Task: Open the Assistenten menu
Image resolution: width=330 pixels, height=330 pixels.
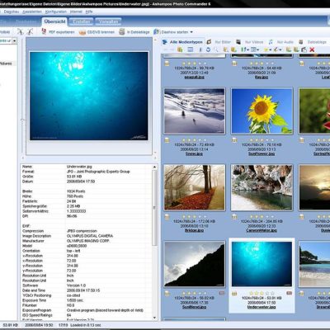Action: click(32, 12)
